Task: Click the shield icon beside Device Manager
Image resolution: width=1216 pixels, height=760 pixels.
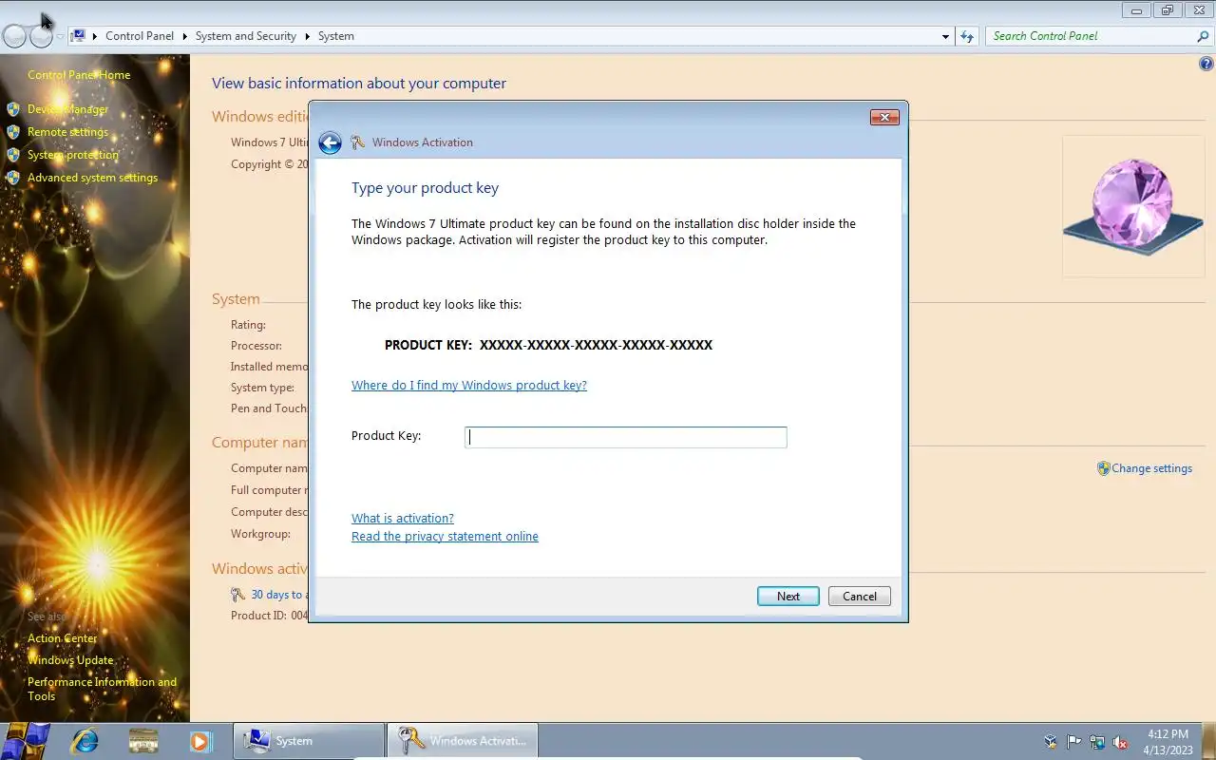Action: click(13, 109)
